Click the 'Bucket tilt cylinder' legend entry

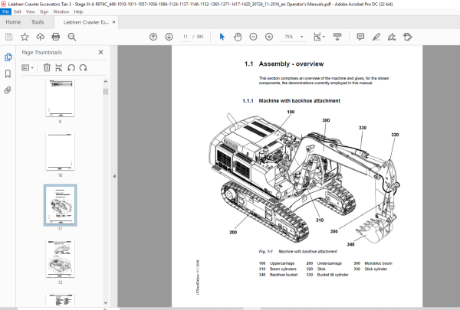pyautogui.click(x=333, y=275)
